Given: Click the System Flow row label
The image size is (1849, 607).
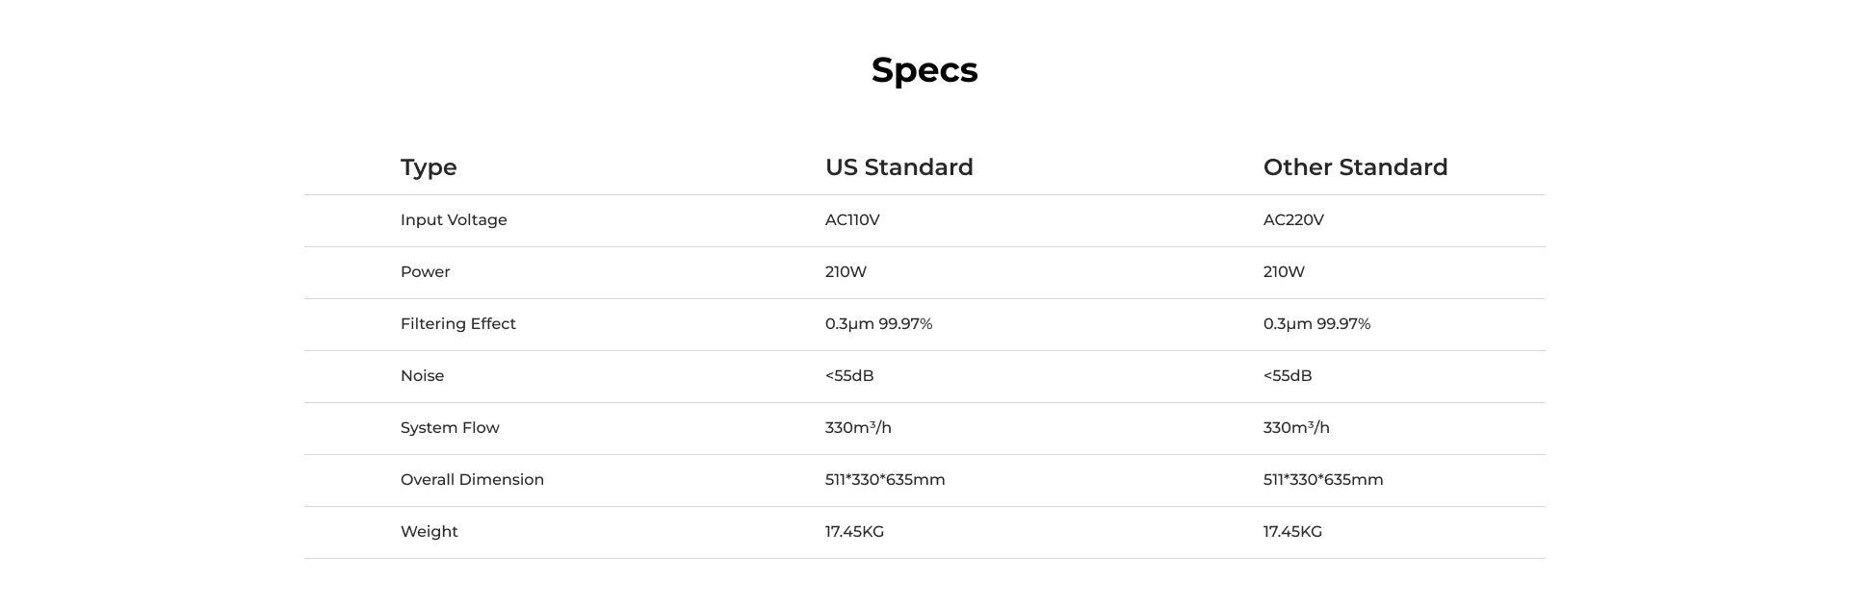Looking at the screenshot, I should [x=450, y=428].
